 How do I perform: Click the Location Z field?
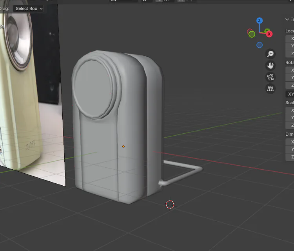[x=290, y=54]
